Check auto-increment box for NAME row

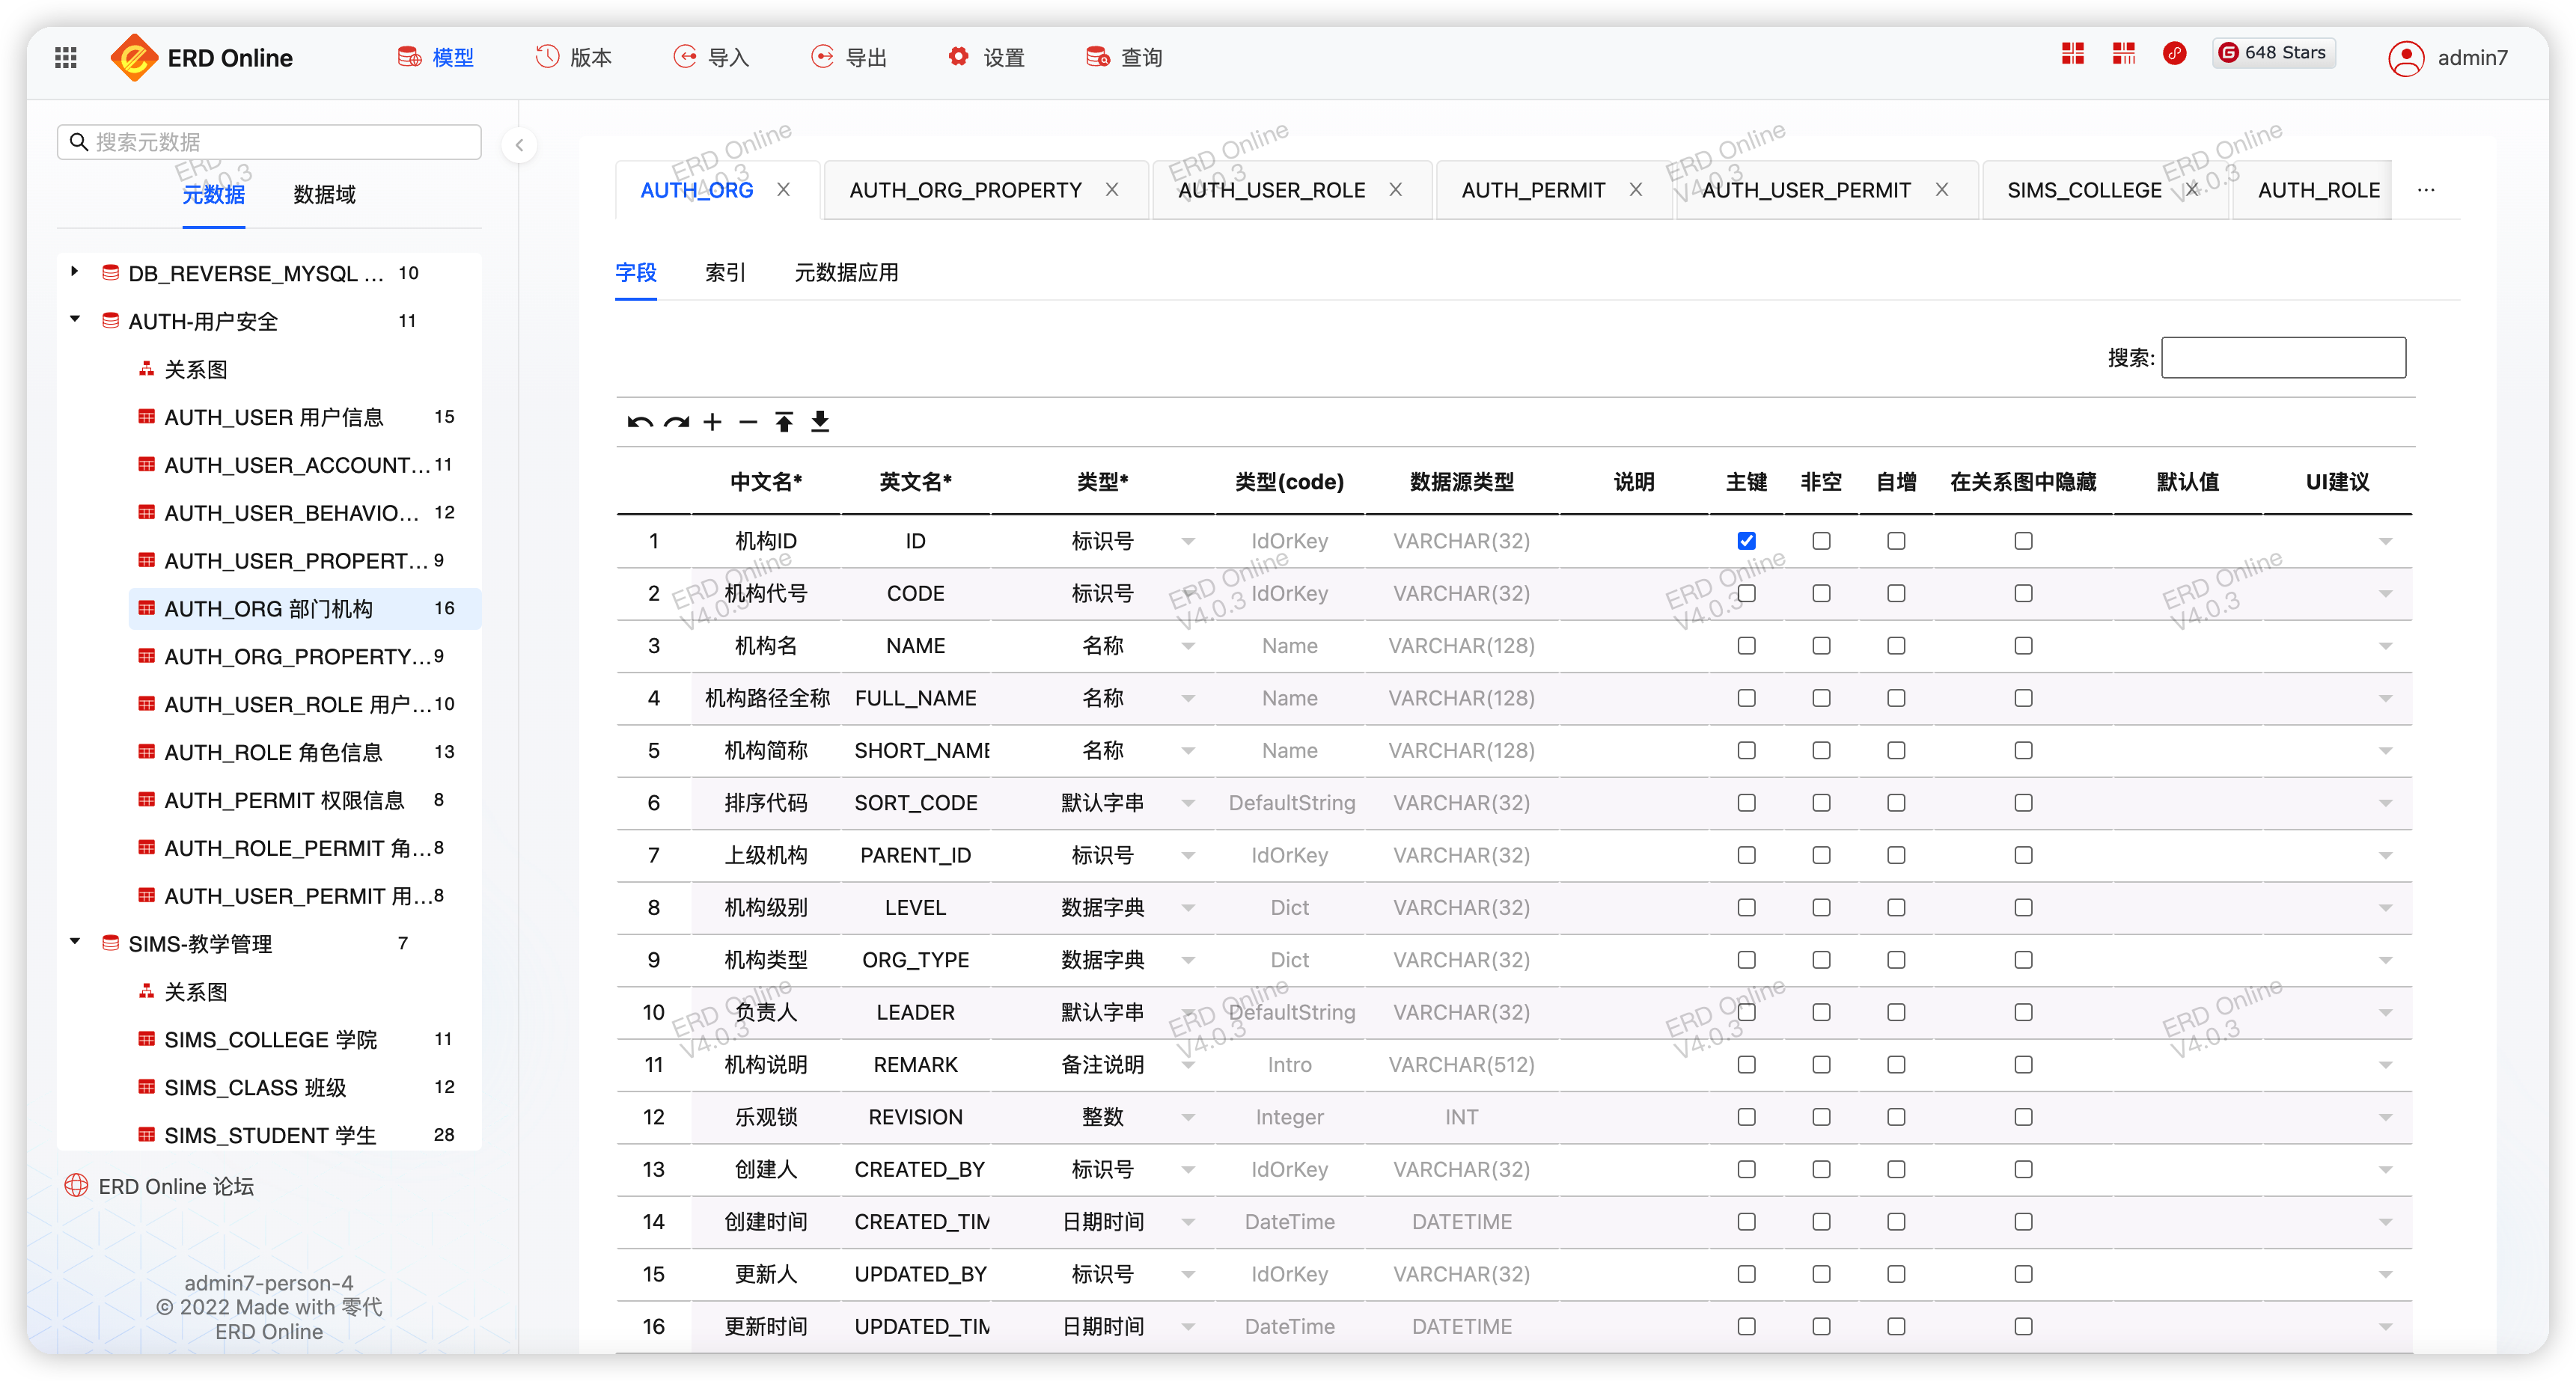pos(1896,646)
